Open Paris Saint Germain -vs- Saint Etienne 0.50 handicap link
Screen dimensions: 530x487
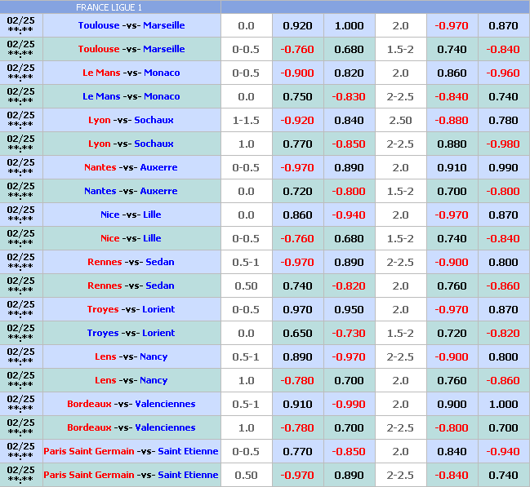pyautogui.click(x=131, y=475)
